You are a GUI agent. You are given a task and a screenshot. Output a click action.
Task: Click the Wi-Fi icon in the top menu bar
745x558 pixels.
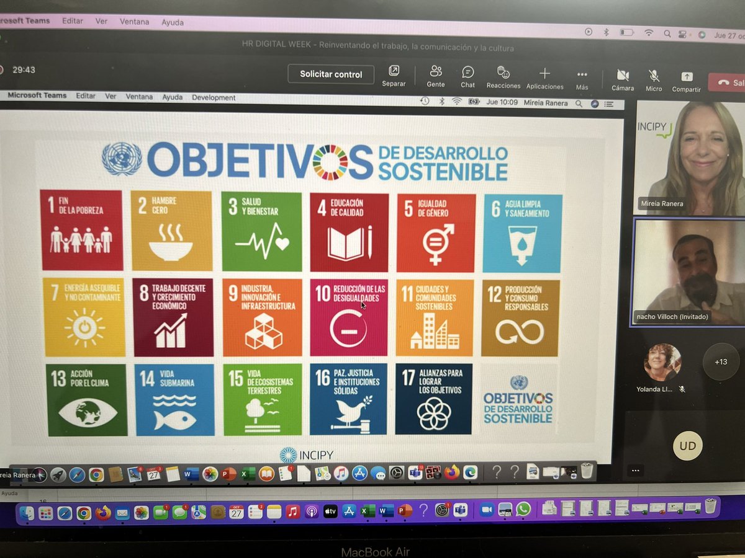(x=649, y=33)
